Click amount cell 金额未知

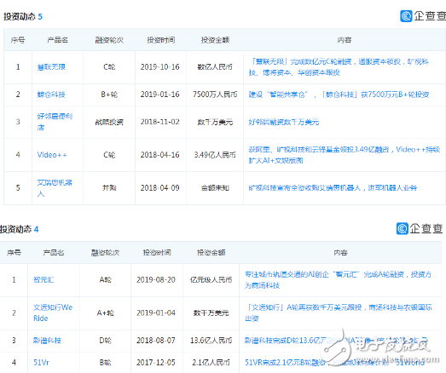coord(215,188)
